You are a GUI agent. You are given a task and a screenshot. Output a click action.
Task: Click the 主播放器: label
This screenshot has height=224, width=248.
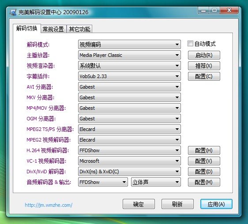pyautogui.click(x=38, y=55)
